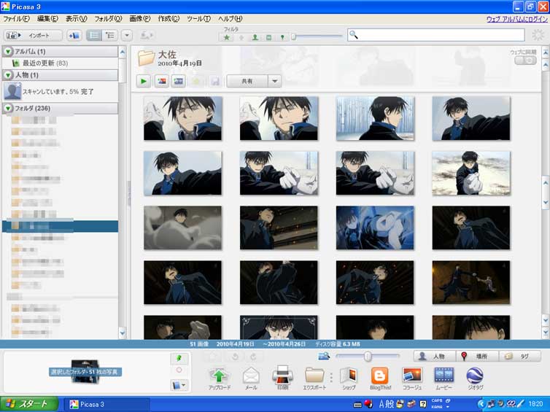Filter to show starred photos only
Viewport: 550px width, 412px height.
click(x=227, y=37)
